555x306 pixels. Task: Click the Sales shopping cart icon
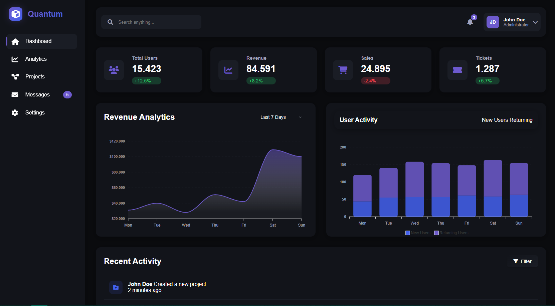click(343, 70)
